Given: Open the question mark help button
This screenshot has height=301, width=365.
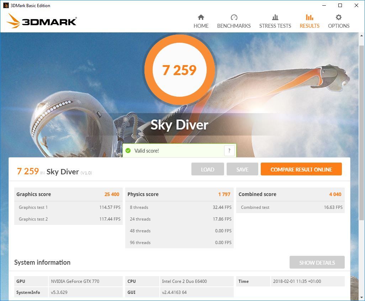Looking at the screenshot, I should tap(229, 150).
